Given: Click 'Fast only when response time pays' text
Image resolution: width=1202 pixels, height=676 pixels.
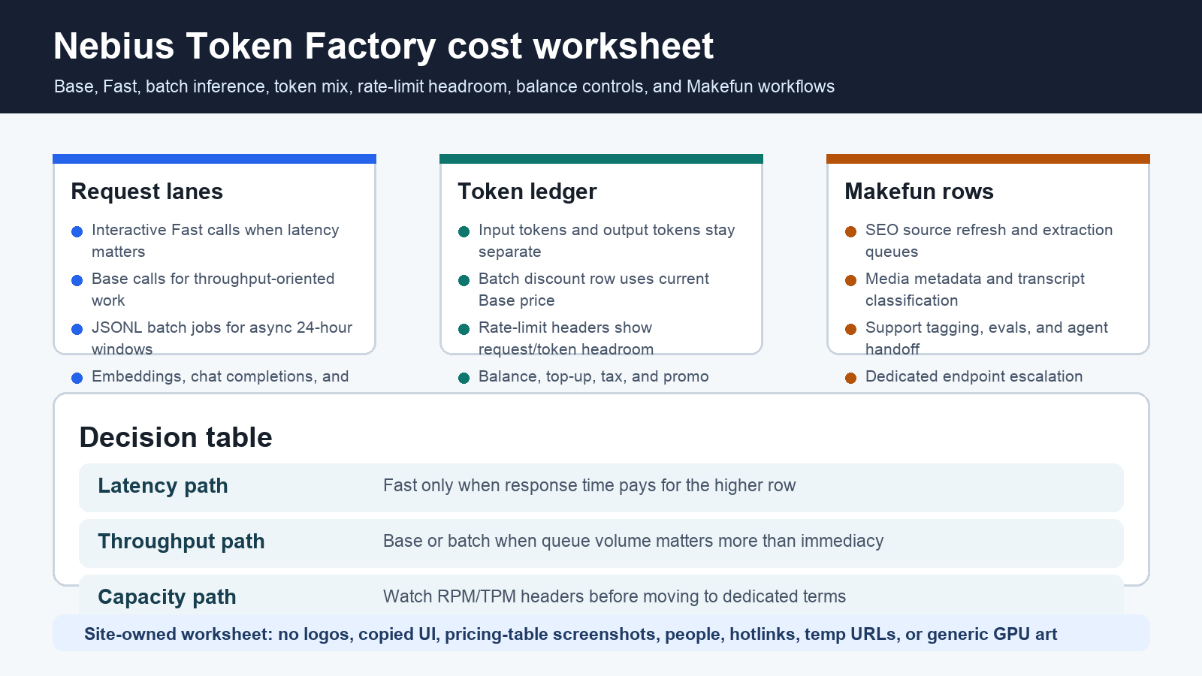Looking at the screenshot, I should 589,485.
